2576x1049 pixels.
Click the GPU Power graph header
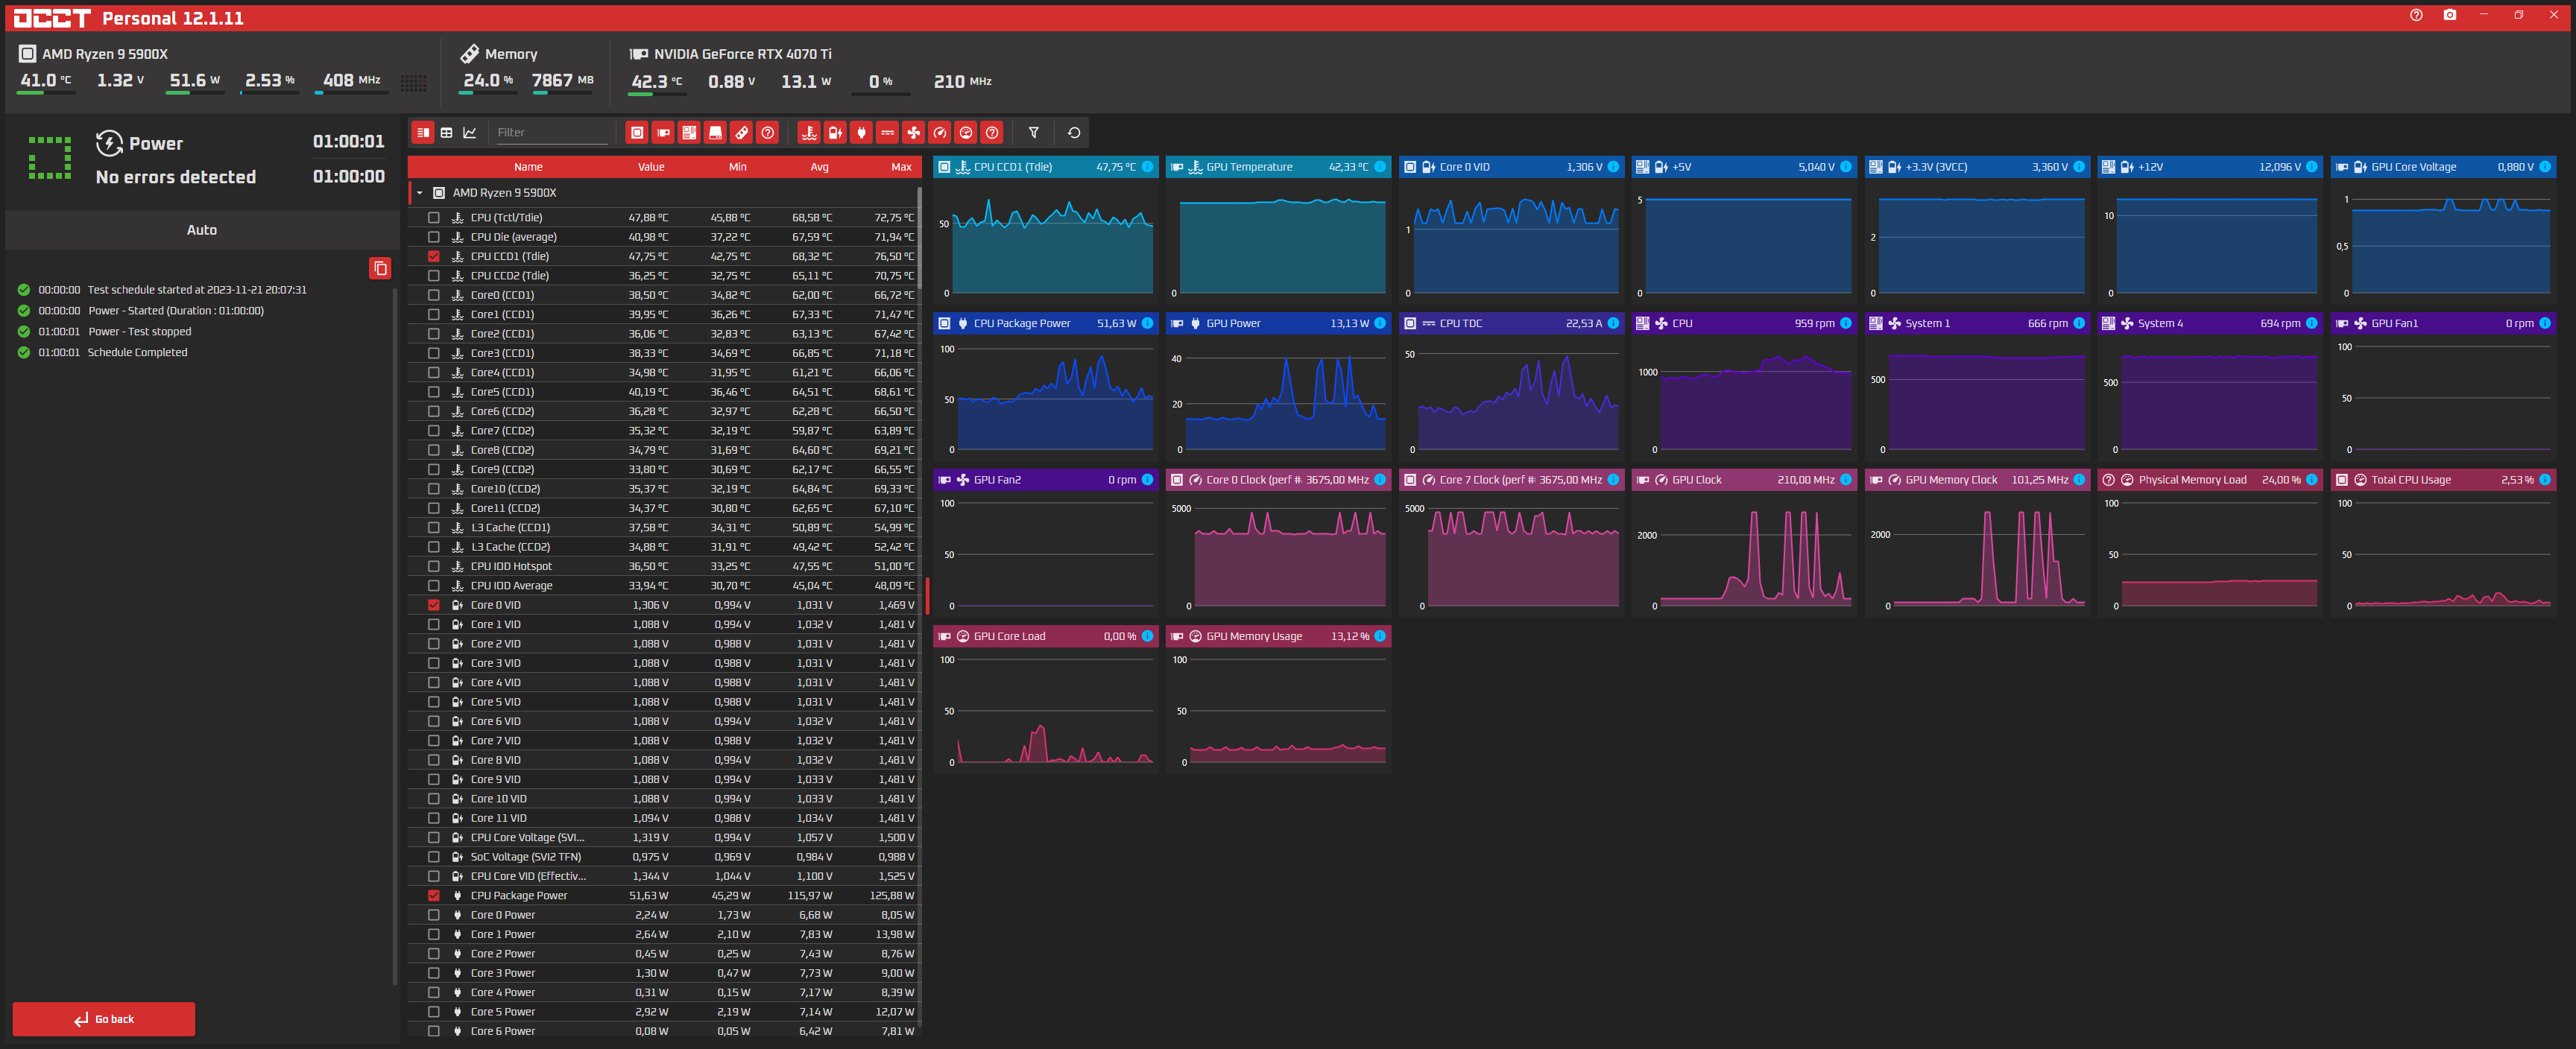click(x=1278, y=323)
